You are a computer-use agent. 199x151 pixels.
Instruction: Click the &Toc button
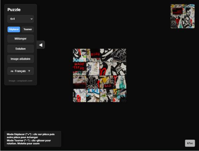(x=190, y=143)
